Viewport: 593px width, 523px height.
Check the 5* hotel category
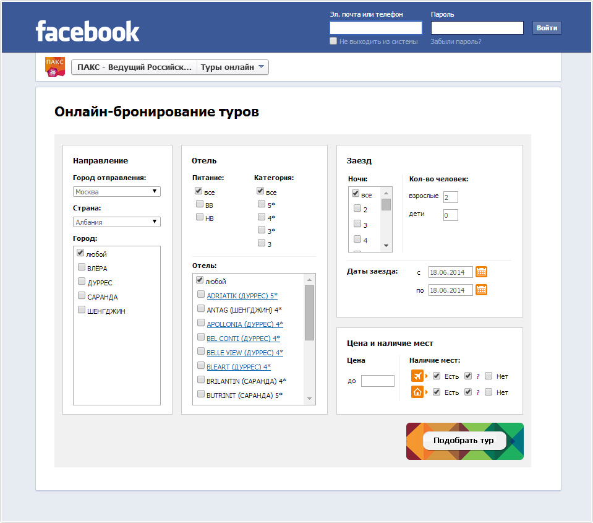(262, 204)
